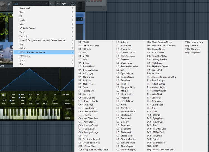This screenshot has width=209, height=152.
Task: Click the LFO RATE knob
Action: [30, 99]
